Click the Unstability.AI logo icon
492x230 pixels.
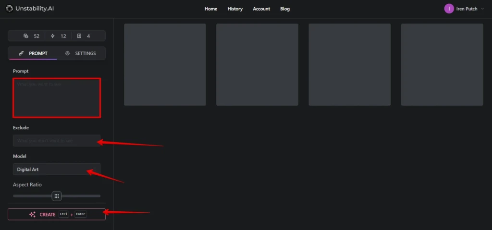pyautogui.click(x=10, y=9)
